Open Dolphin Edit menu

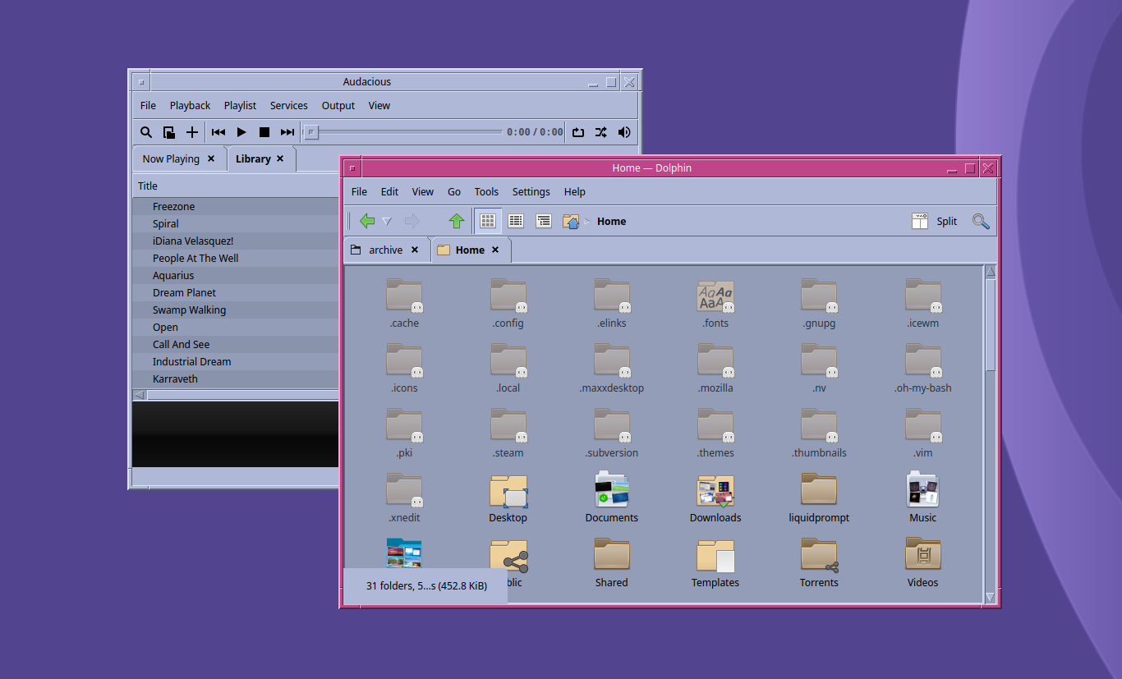point(389,192)
